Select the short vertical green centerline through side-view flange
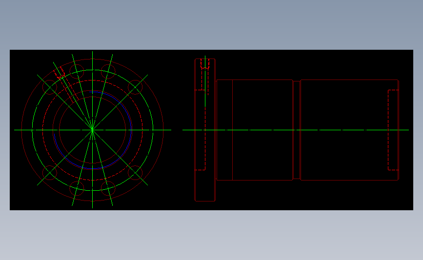Screen dimensions: 423x260 (205, 81)
